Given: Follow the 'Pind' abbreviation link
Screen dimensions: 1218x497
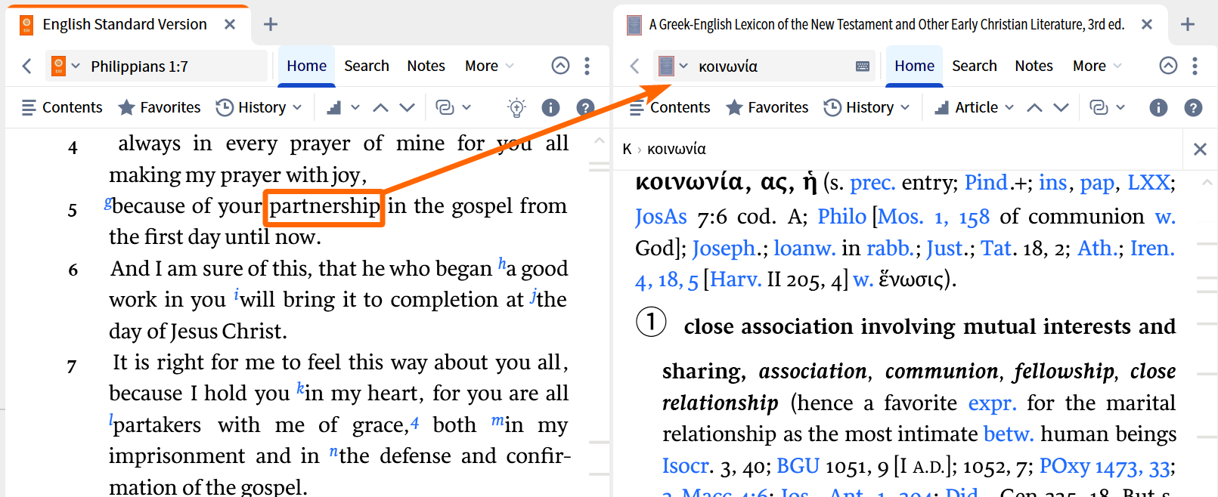Looking at the screenshot, I should click(986, 183).
